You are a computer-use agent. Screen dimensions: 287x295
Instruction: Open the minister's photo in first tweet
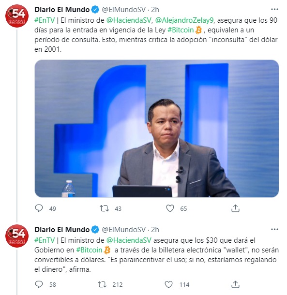[157, 129]
